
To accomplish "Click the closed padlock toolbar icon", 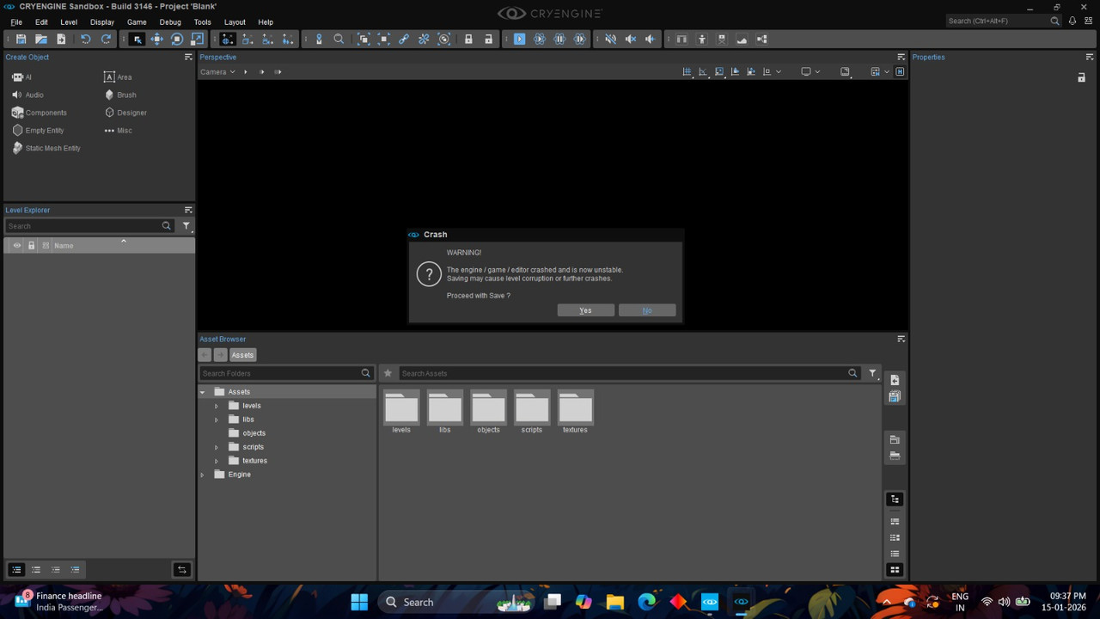I will click(x=468, y=40).
